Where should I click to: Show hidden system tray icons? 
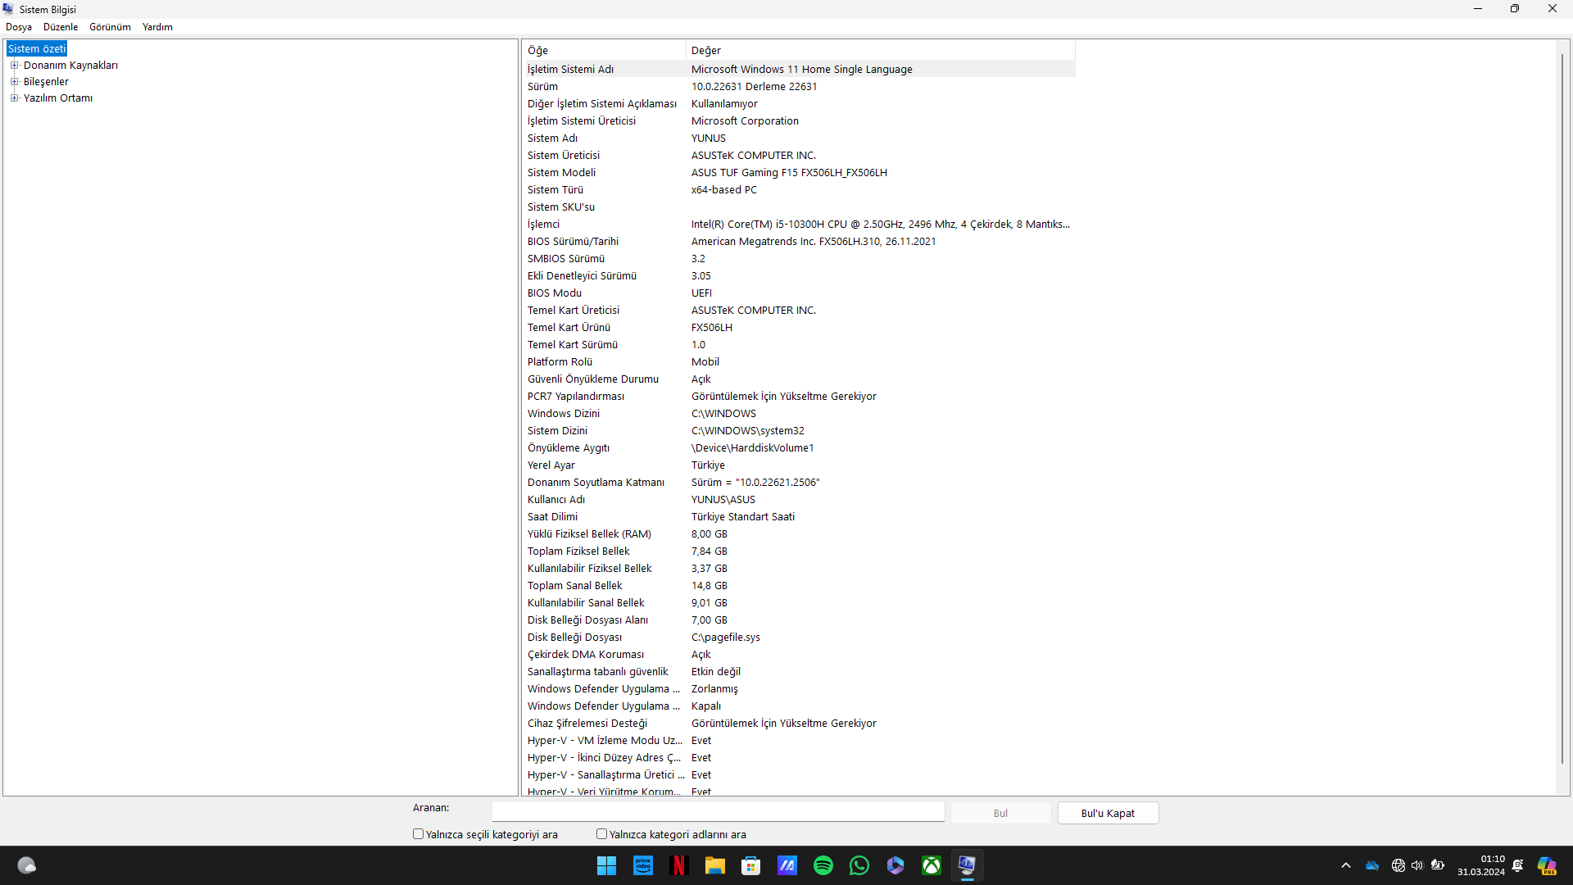(1345, 865)
